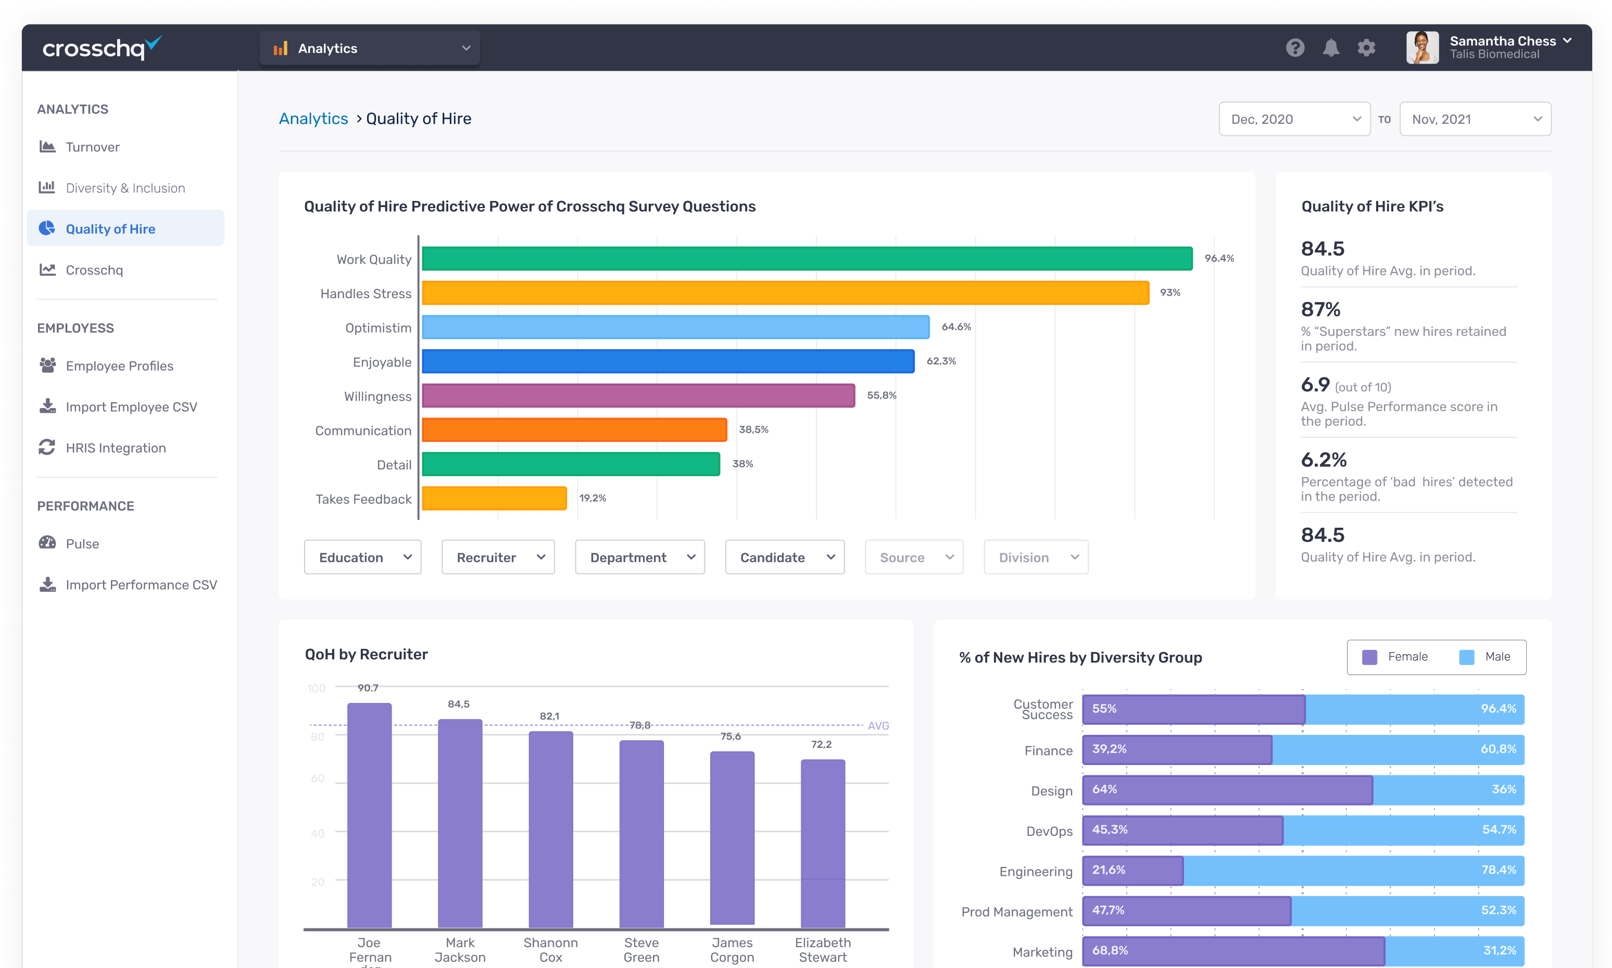Click the Turnover area chart icon

click(x=47, y=147)
